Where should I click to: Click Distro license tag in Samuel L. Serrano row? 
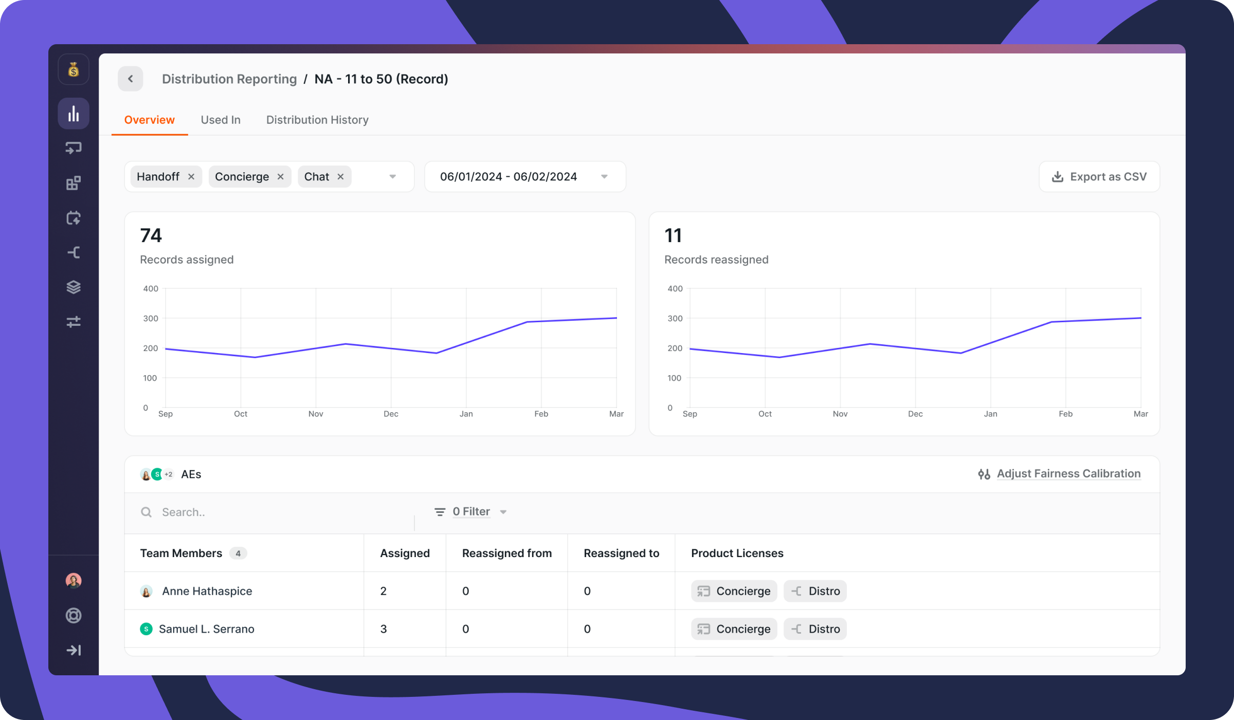[x=815, y=629]
